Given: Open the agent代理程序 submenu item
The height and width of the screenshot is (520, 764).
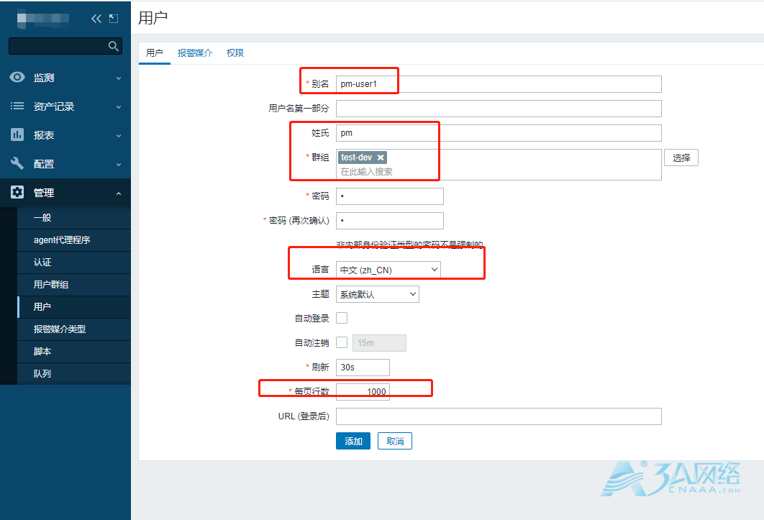Looking at the screenshot, I should point(74,240).
